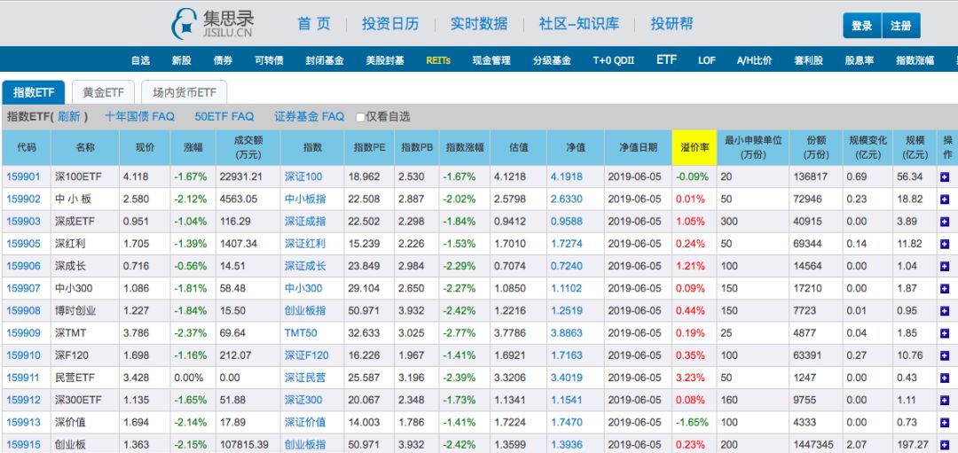Click the 民营ETF name cell

coord(84,378)
